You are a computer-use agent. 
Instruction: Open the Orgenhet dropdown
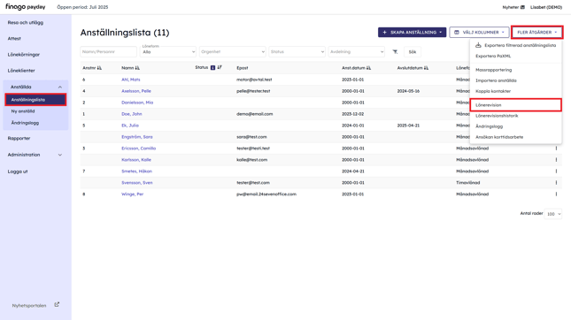point(232,51)
